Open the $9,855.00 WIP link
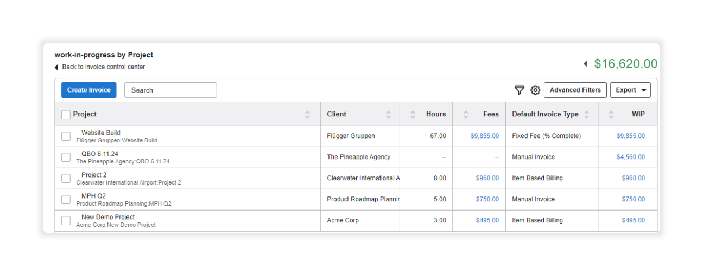 click(x=630, y=136)
